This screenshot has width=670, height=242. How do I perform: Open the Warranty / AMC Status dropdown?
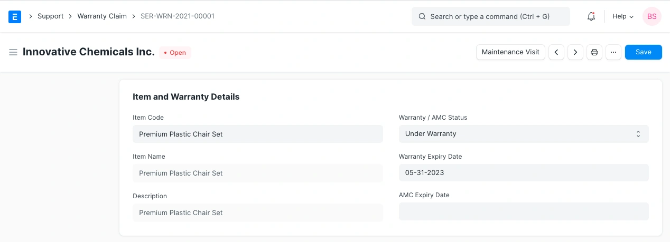523,134
